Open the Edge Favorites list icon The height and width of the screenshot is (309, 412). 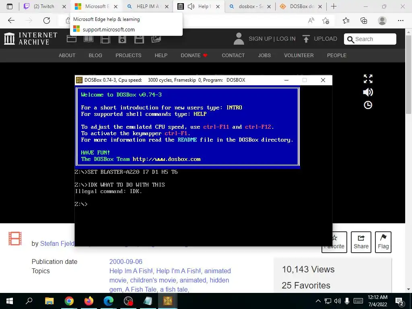[x=346, y=21]
